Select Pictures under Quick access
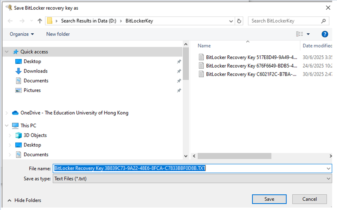 [32, 90]
